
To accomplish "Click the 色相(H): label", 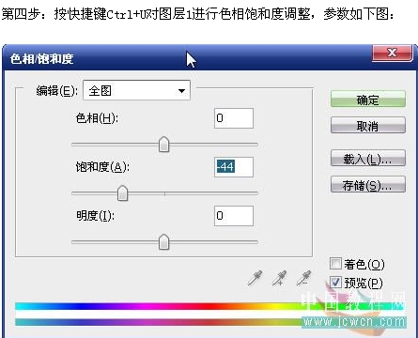I will (x=97, y=118).
